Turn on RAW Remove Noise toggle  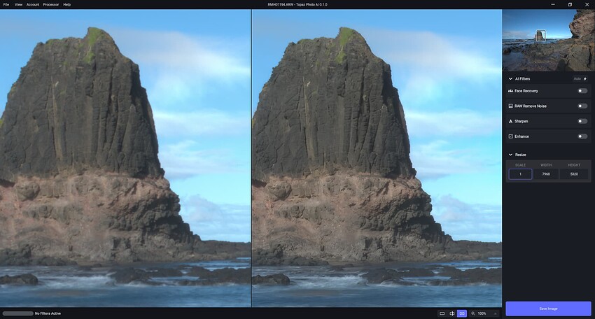coord(582,106)
